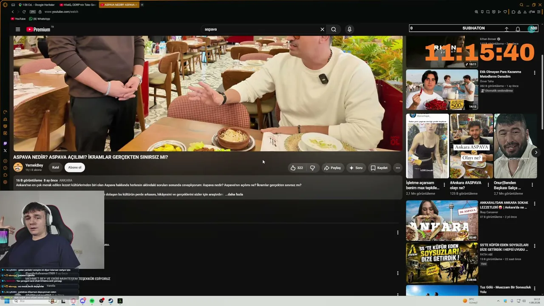544x306 pixels.
Task: Open YemekBey channel avatar
Action: coord(18,167)
